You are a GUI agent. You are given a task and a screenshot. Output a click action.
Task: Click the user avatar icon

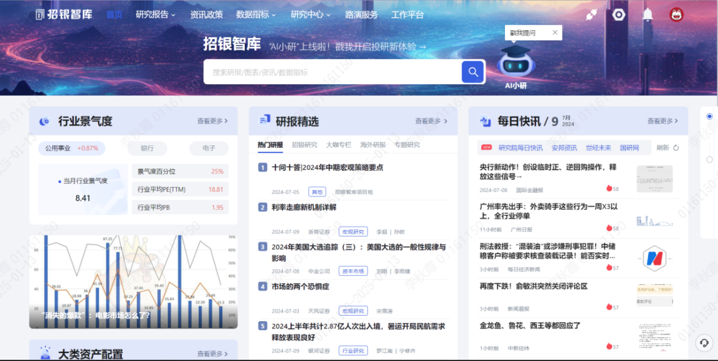[676, 15]
